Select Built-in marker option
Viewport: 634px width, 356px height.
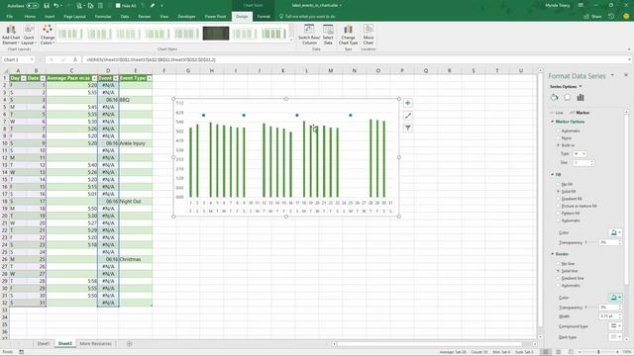click(559, 145)
